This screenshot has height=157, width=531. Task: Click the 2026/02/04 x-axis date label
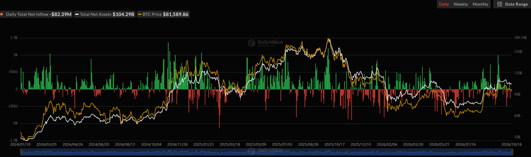387,145
